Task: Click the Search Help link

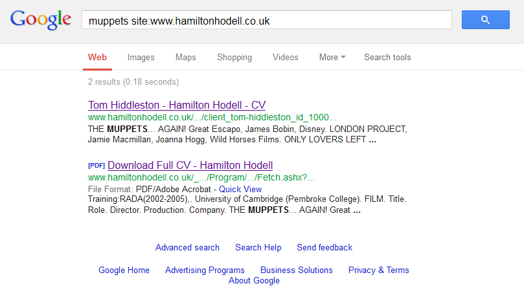Action: pyautogui.click(x=258, y=247)
